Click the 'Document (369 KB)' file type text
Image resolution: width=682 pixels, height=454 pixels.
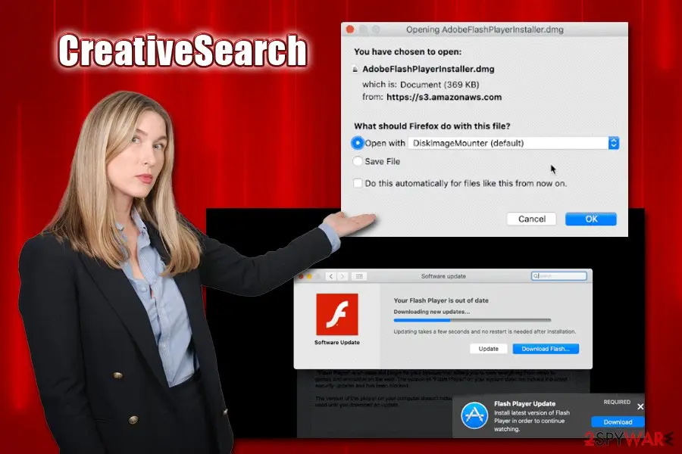click(440, 84)
